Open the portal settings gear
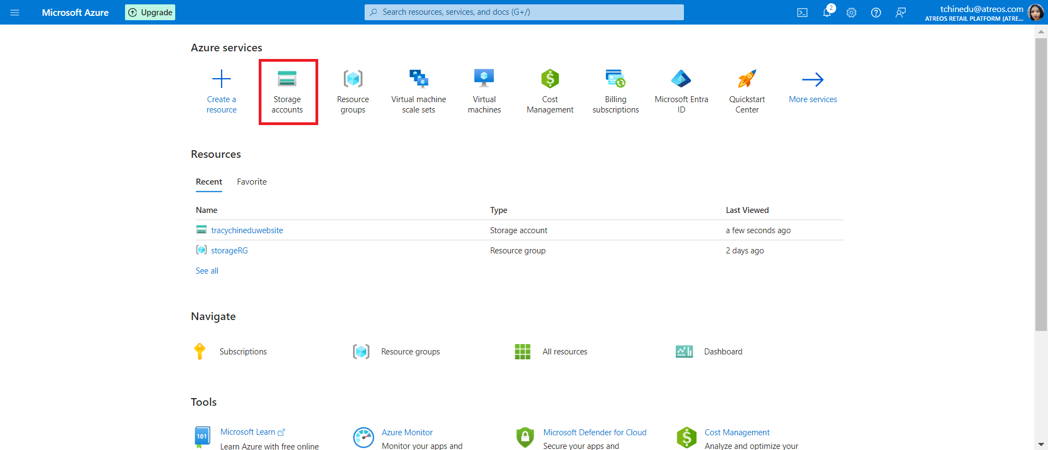This screenshot has height=450, width=1048. pyautogui.click(x=851, y=13)
